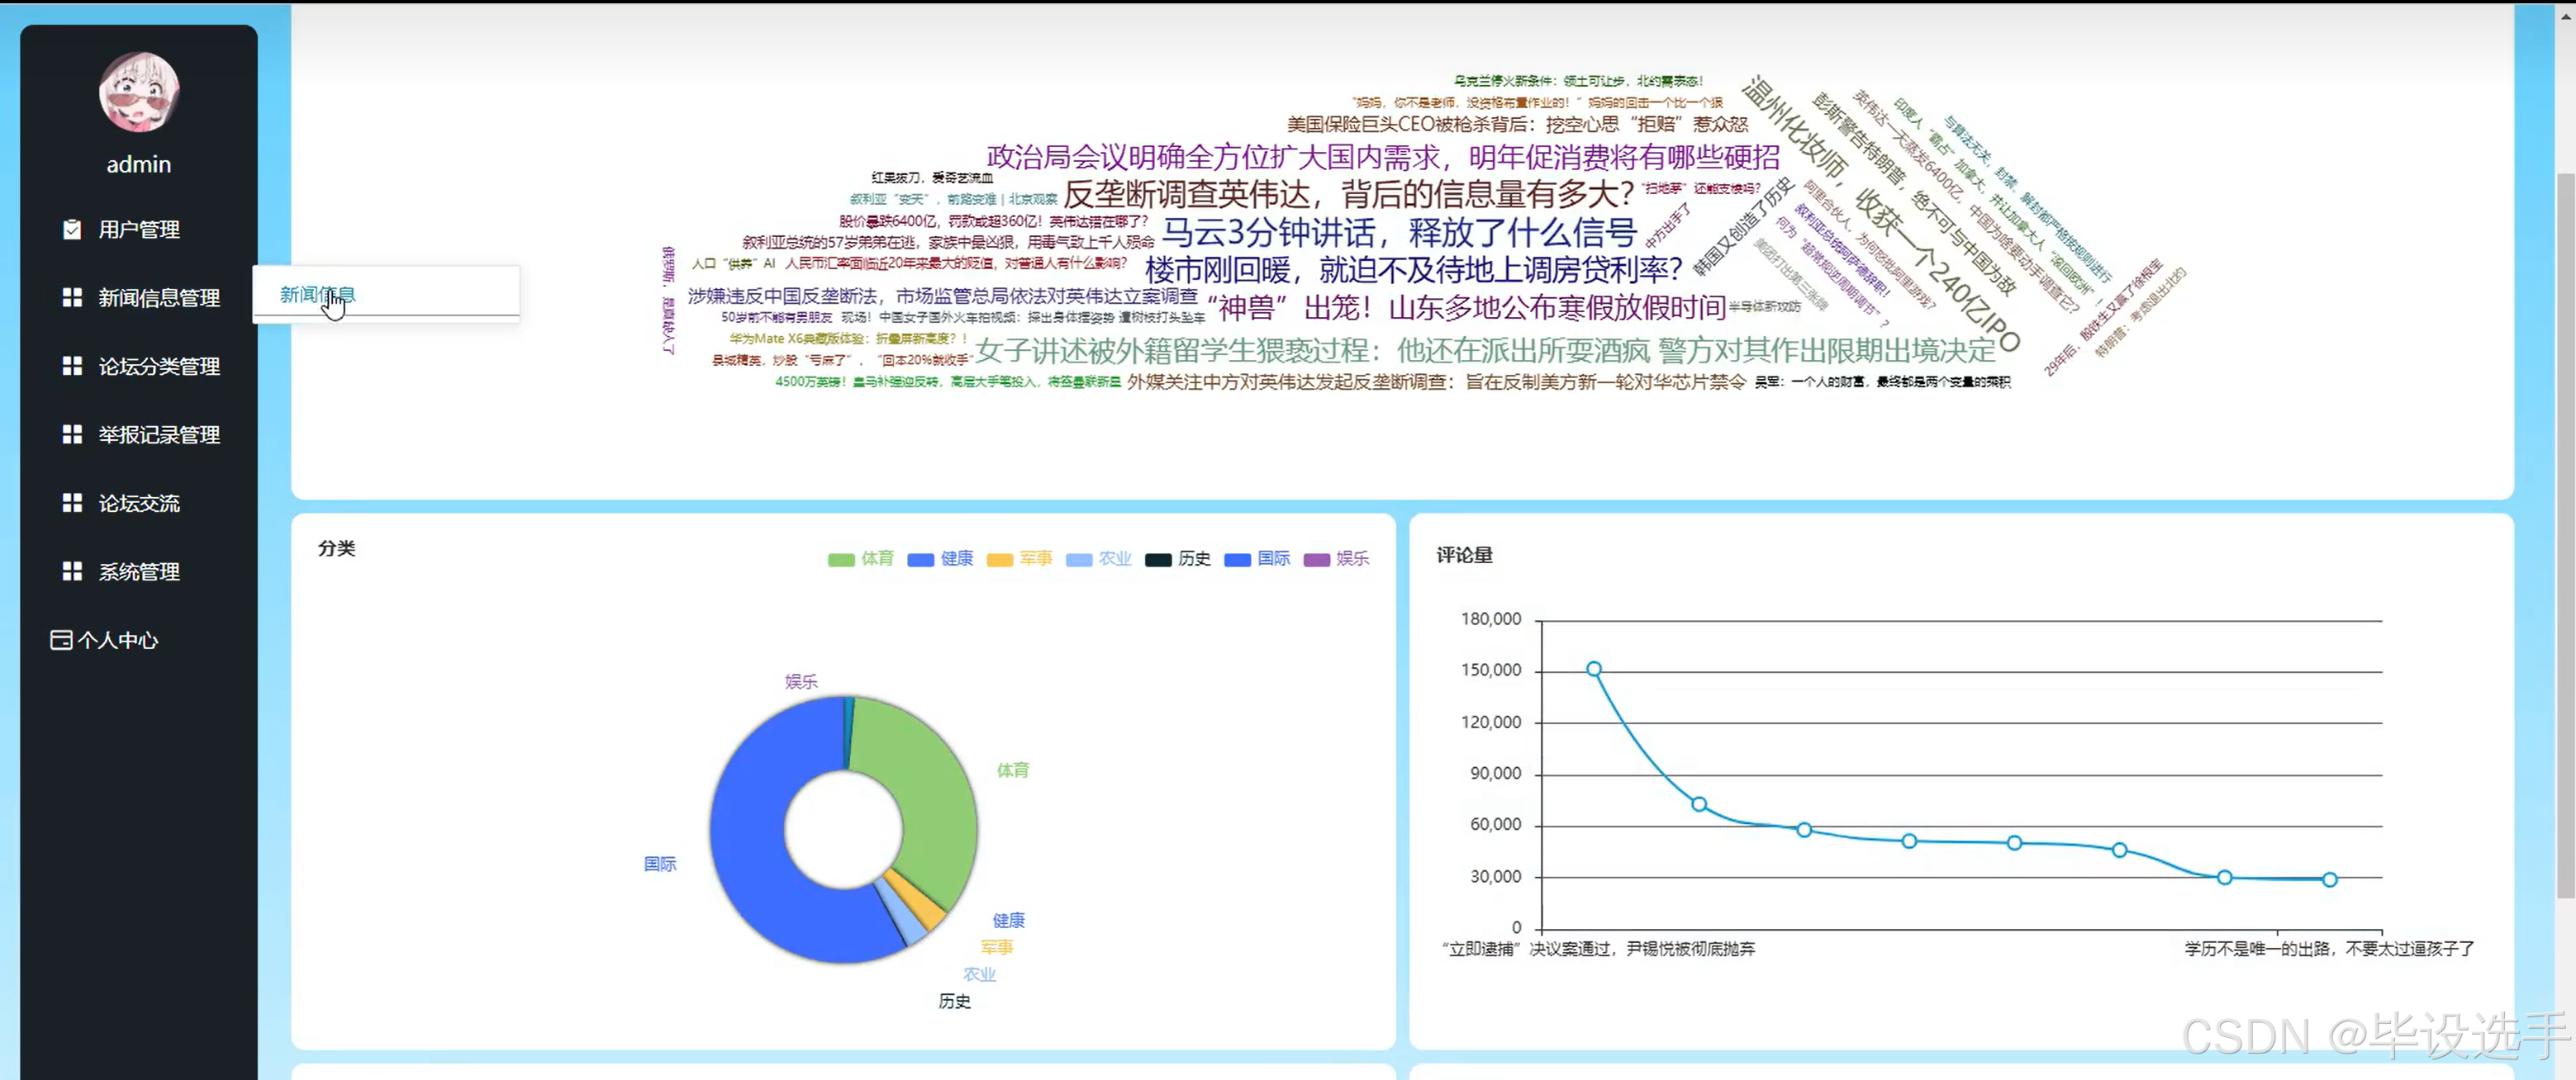Screen dimensions: 2576x1080
Task: Click the 健康 label beside the donut chart
Action: click(x=1009, y=920)
